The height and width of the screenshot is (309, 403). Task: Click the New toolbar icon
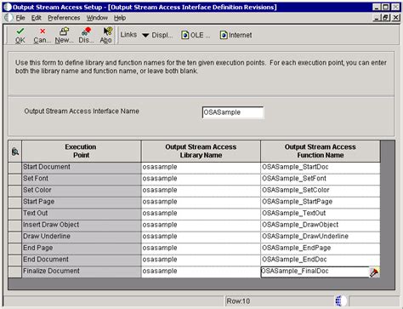coord(64,31)
